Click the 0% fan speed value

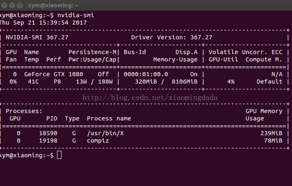13,82
